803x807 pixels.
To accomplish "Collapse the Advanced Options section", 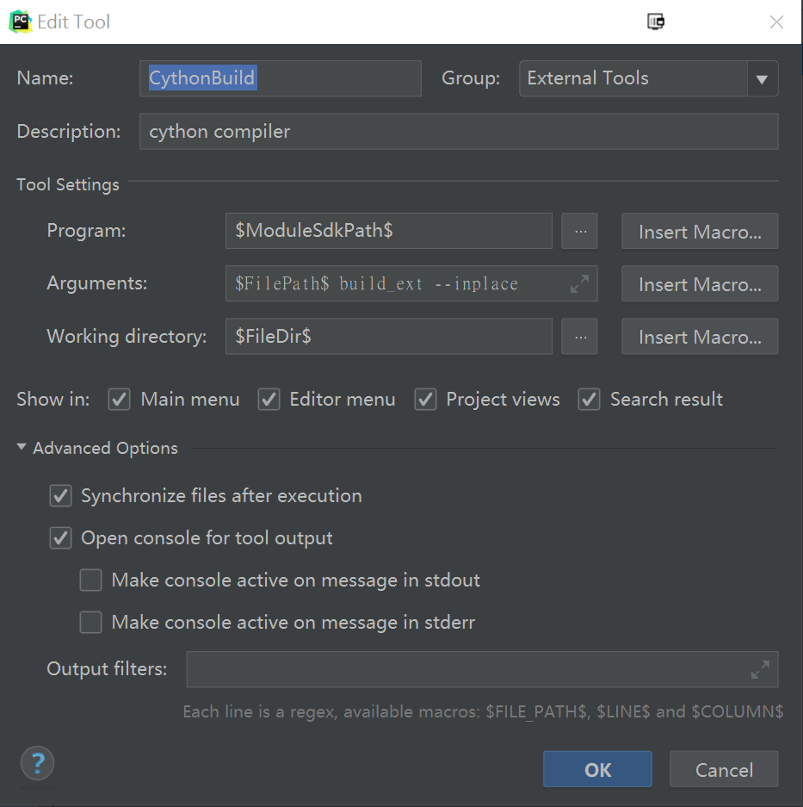I will [21, 447].
